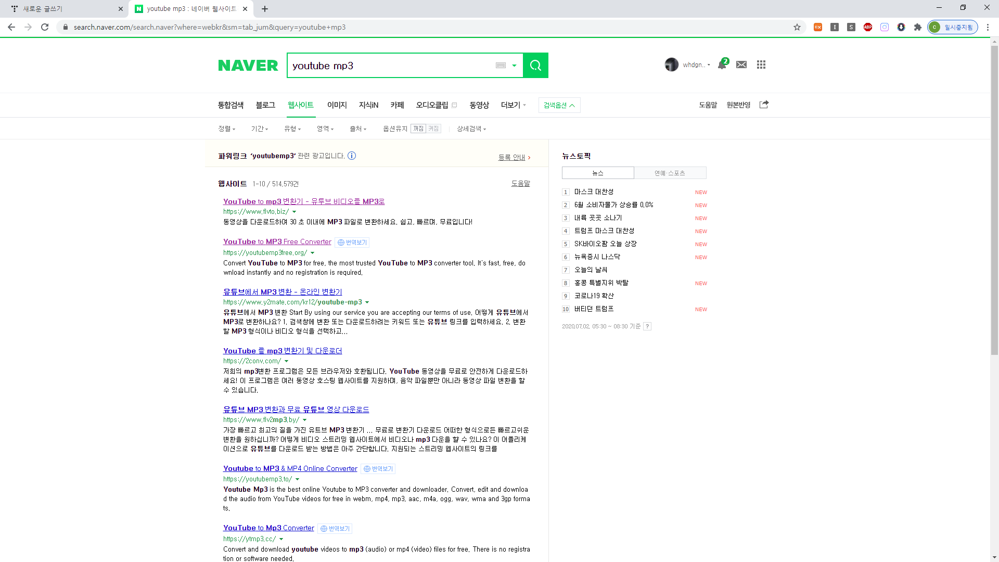Viewport: 999px width, 562px height.
Task: Open the 마스크 대찬성 news topic
Action: [594, 192]
